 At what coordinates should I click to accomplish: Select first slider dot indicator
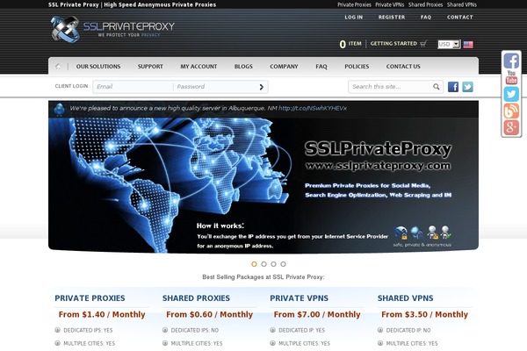pyautogui.click(x=254, y=264)
